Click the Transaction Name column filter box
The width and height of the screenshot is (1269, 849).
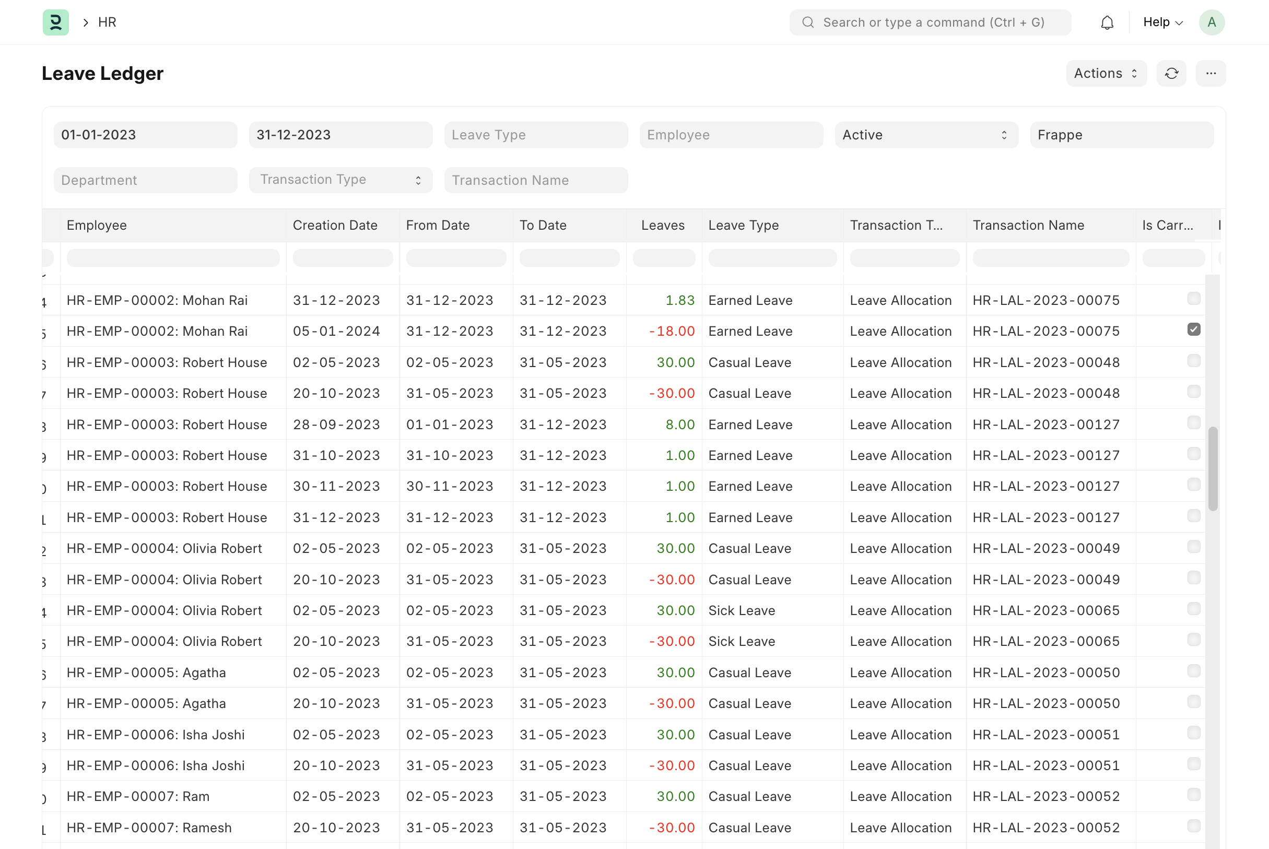pos(1051,258)
